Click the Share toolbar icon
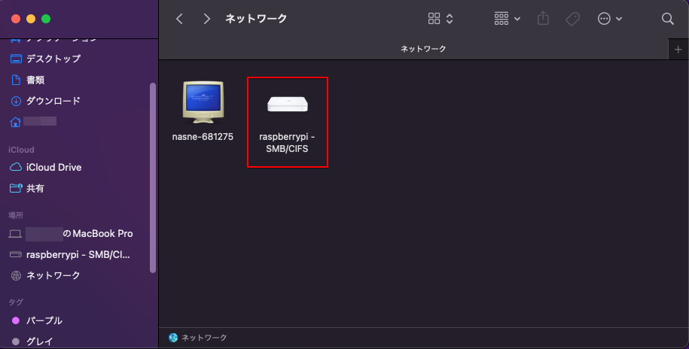This screenshot has width=689, height=349. coord(543,19)
